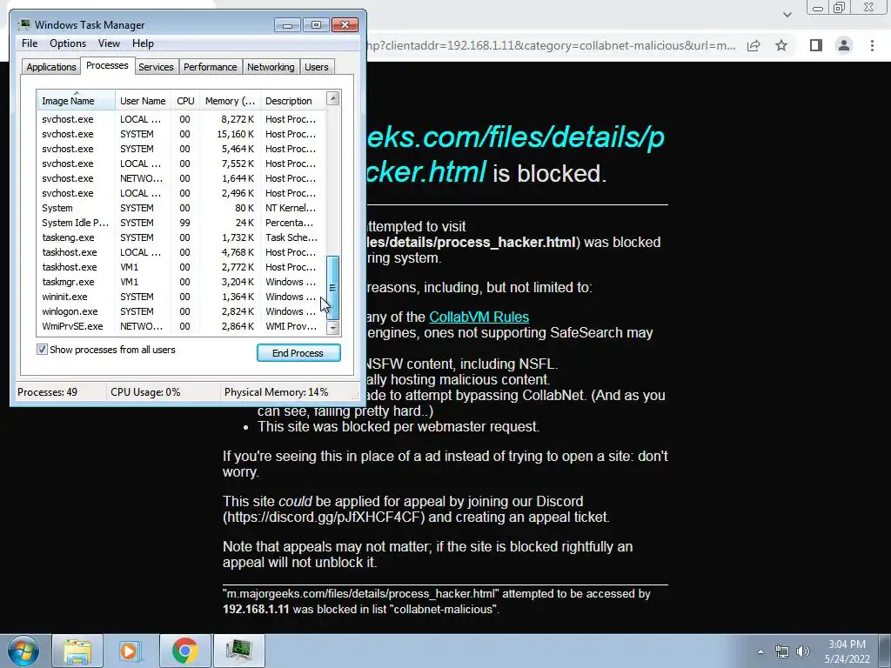Select Task Manager taskbar button

point(238,651)
